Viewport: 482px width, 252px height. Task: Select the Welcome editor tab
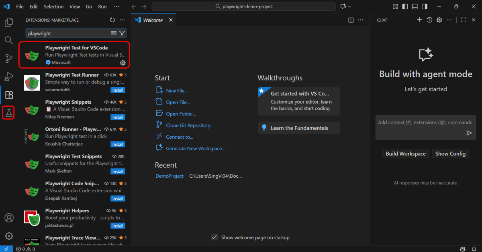pos(153,20)
